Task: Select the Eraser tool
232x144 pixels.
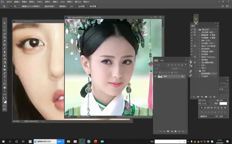Action: pyautogui.click(x=5, y=59)
